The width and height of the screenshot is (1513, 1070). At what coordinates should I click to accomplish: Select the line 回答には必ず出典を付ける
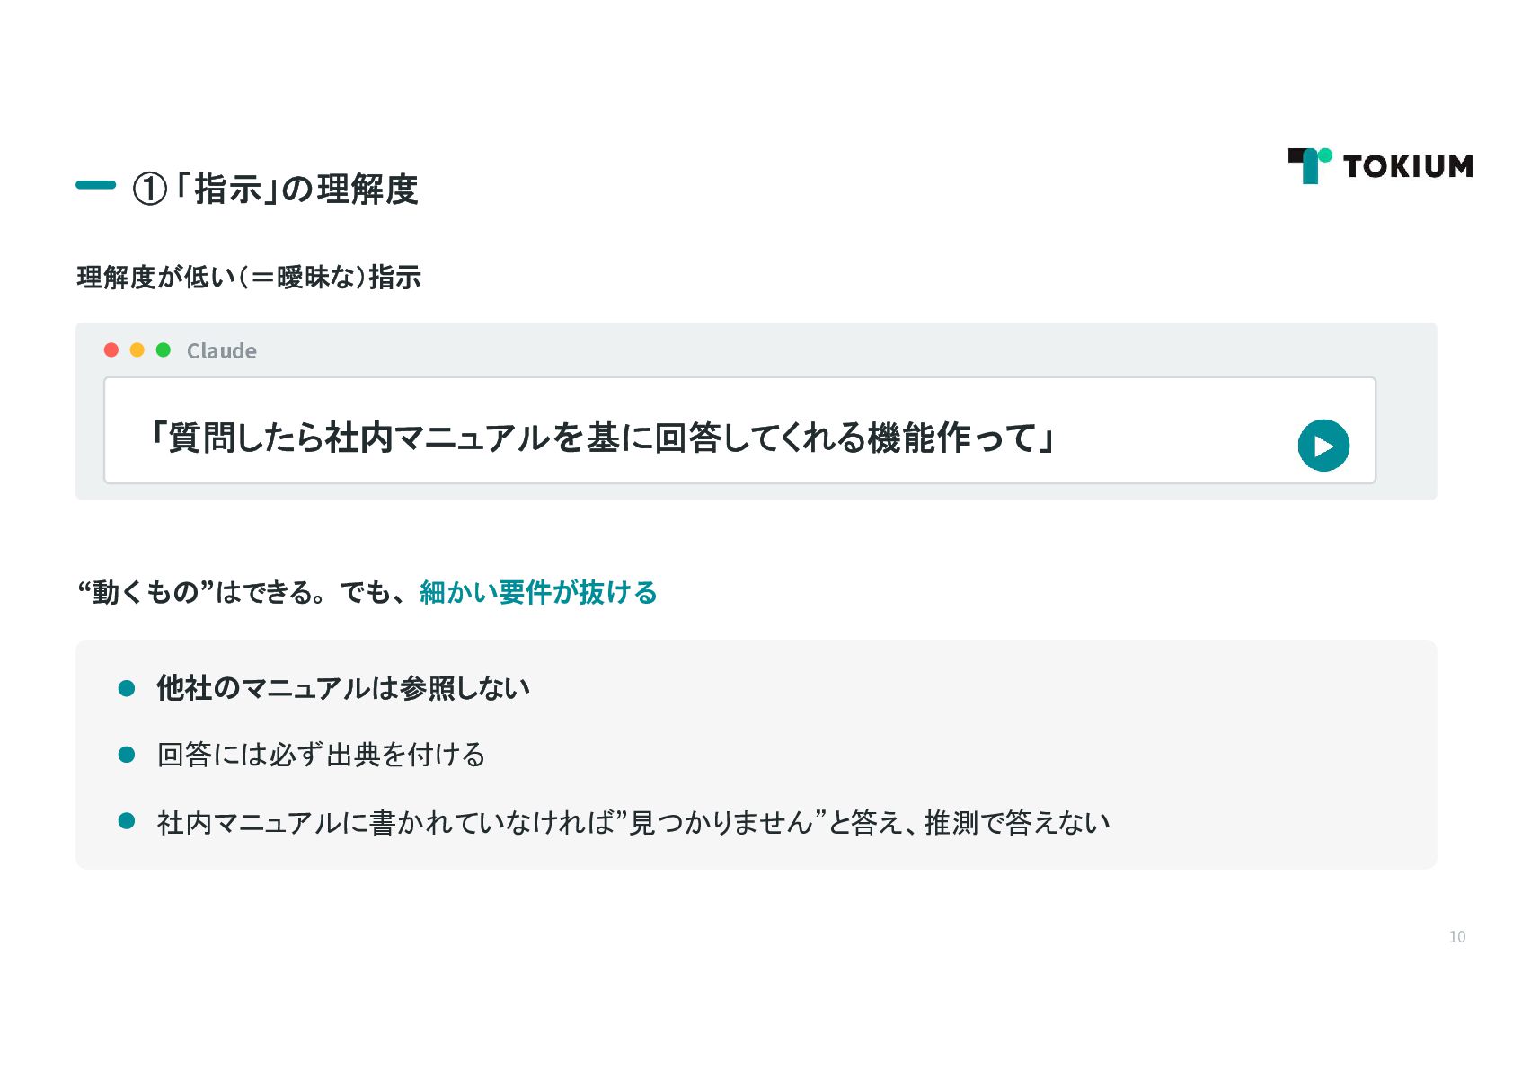(322, 755)
